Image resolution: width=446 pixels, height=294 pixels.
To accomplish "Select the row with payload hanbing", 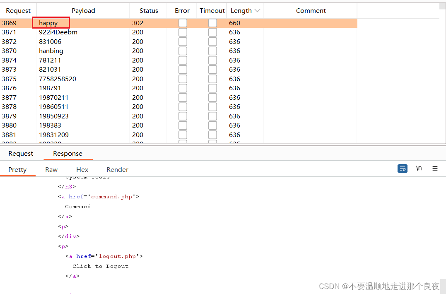I will (178, 51).
